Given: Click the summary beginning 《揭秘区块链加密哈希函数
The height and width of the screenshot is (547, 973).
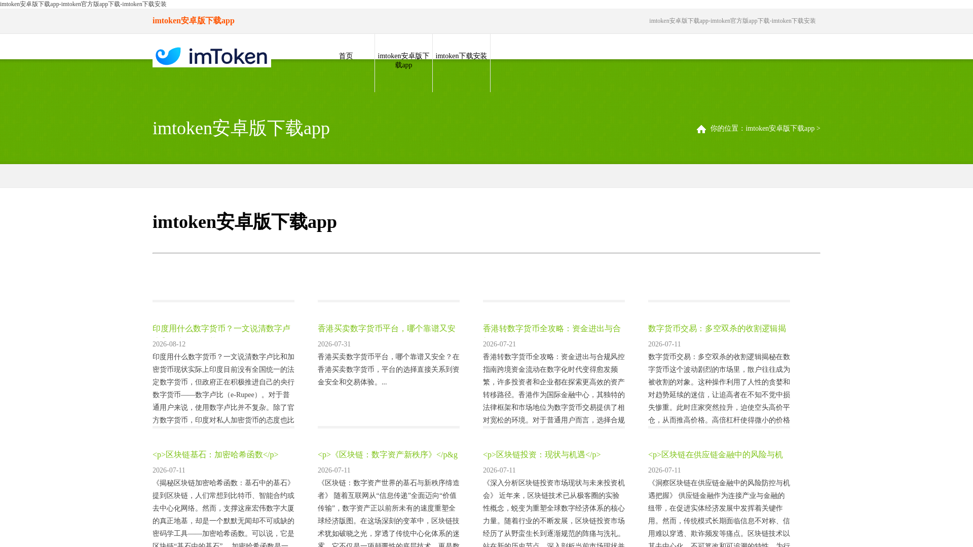Looking at the screenshot, I should 223,513.
